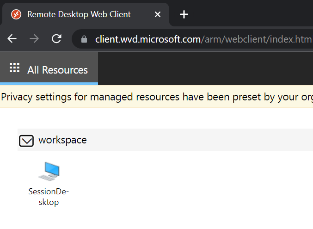The width and height of the screenshot is (313, 229).
Task: Launch the SessionDesktop computer icon
Action: 49,172
